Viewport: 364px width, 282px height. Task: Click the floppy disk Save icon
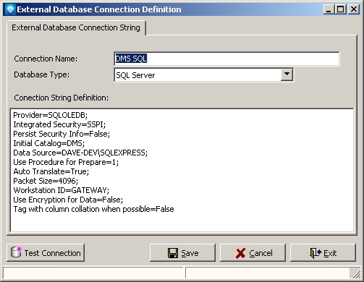click(173, 253)
